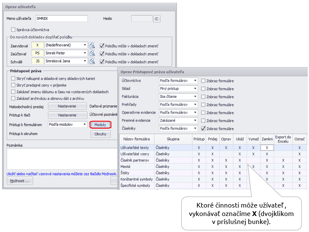Enable the Správca účtovníctva checkbox
This screenshot has height=232, width=309.
13,30
